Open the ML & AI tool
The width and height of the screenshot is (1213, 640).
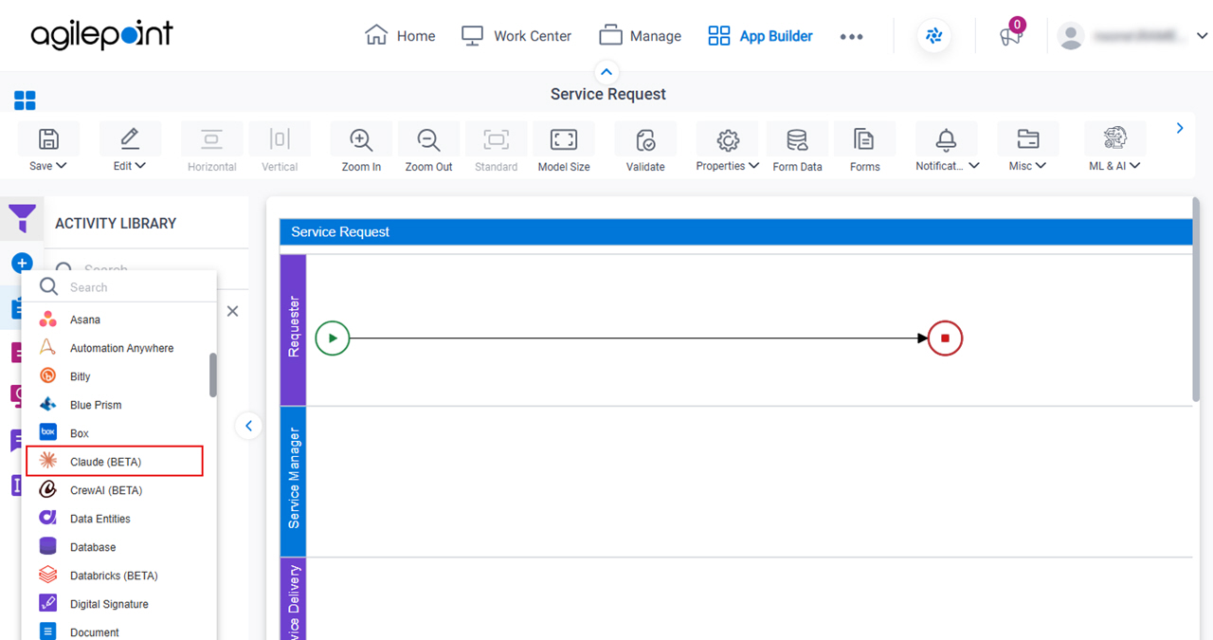(x=1114, y=138)
